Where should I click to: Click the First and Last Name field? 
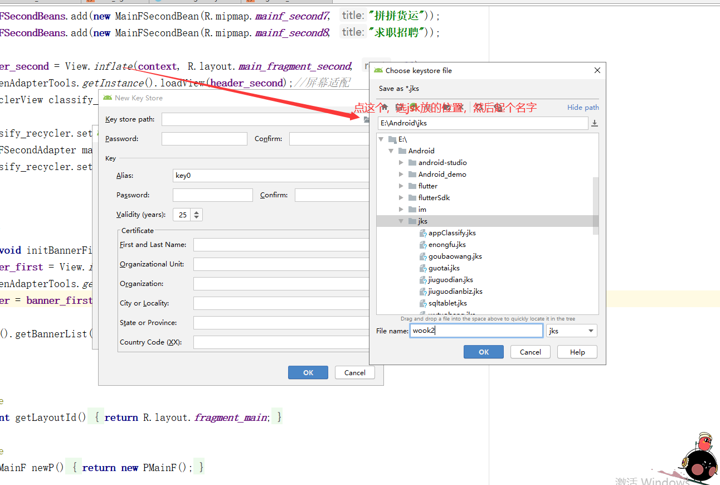(281, 245)
